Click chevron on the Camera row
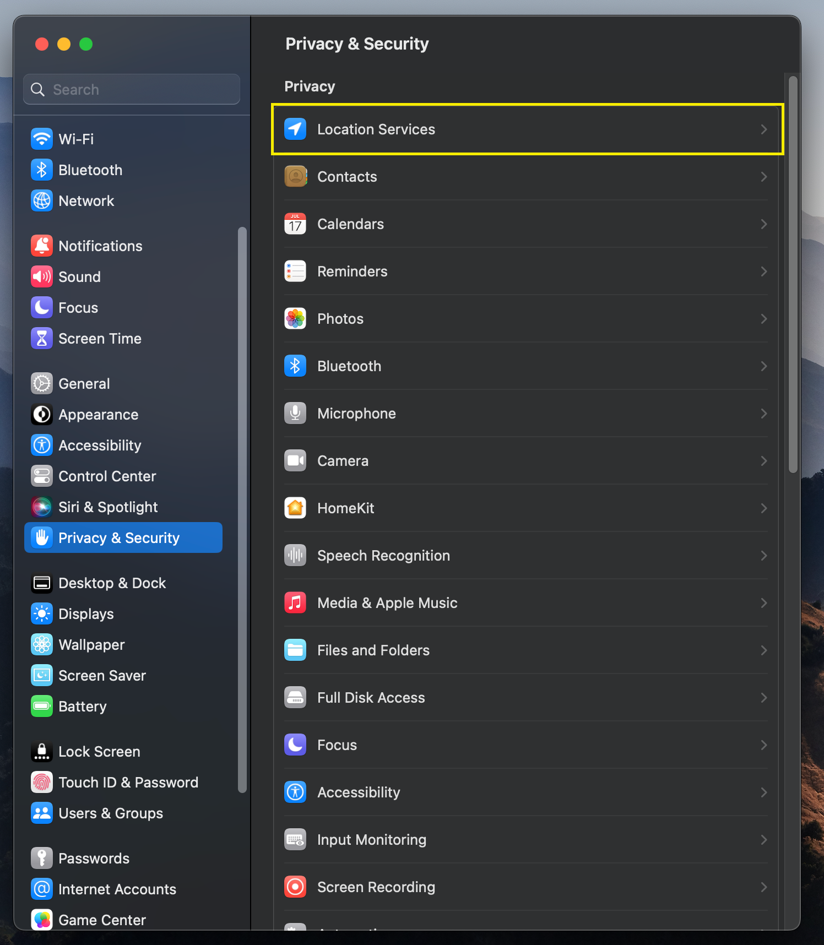The height and width of the screenshot is (945, 824). click(x=764, y=460)
